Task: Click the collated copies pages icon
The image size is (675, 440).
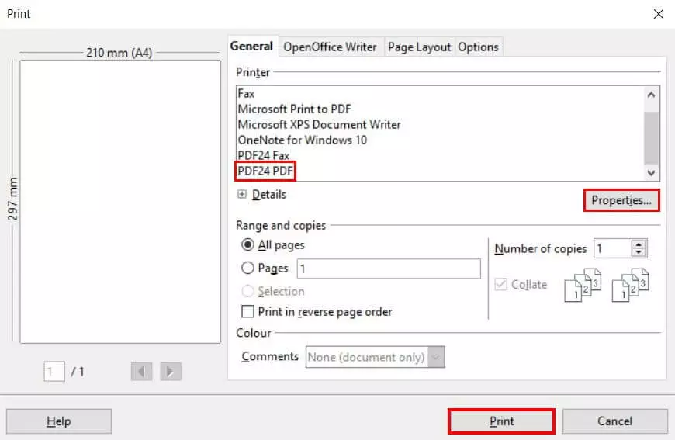Action: 583,285
